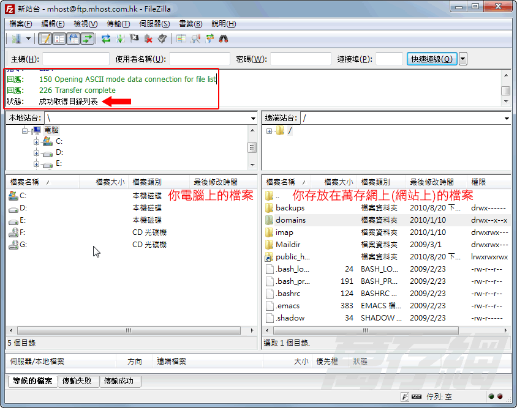Open the directory listing filters icon

tap(181, 39)
